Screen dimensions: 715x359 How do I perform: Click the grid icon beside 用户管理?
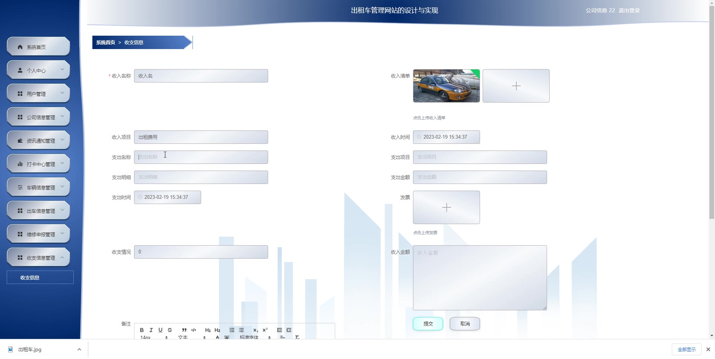click(x=20, y=94)
